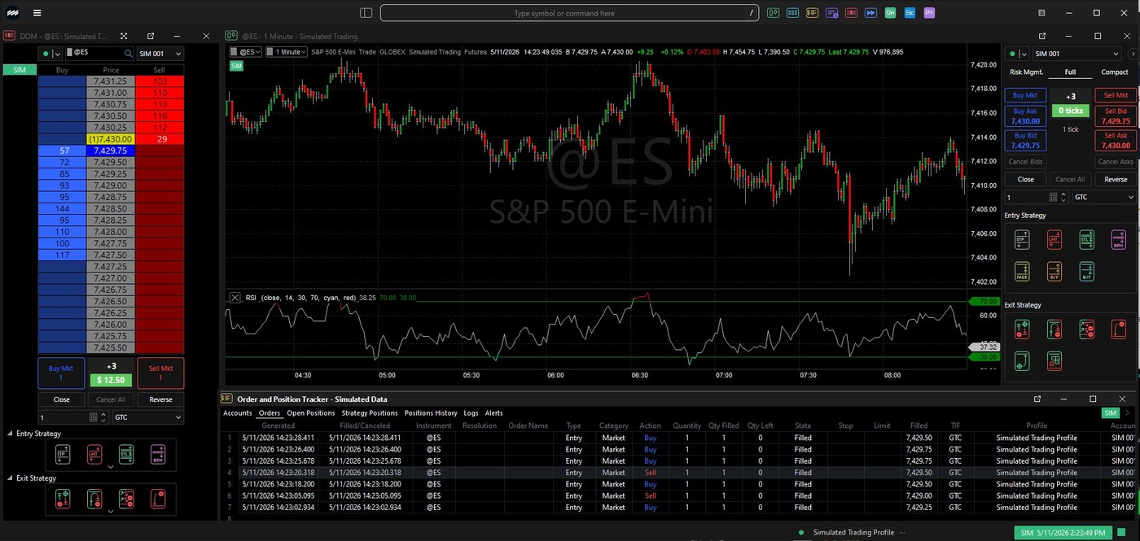Select orange B/F entry strategy in right panel
Viewport: 1140px width, 541px height.
pyautogui.click(x=1054, y=272)
